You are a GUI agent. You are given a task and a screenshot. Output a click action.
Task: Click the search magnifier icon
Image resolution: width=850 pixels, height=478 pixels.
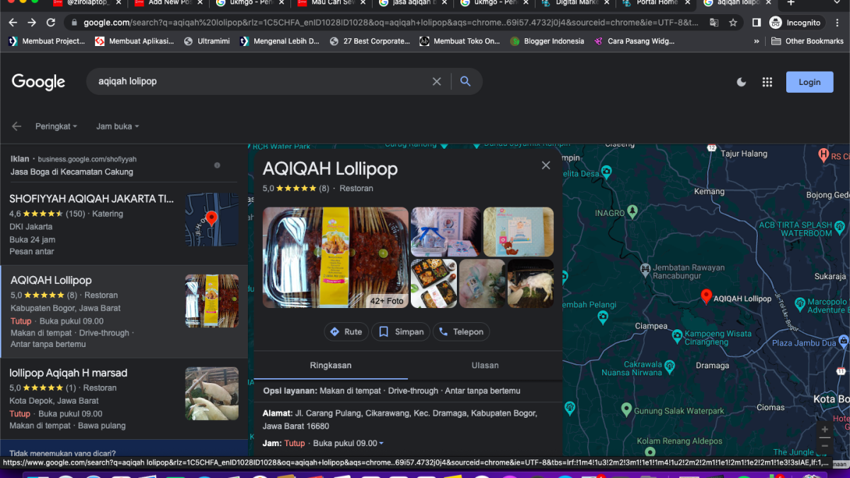point(465,81)
